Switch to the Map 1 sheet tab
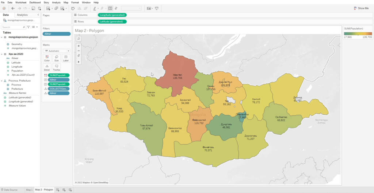 click(29, 190)
